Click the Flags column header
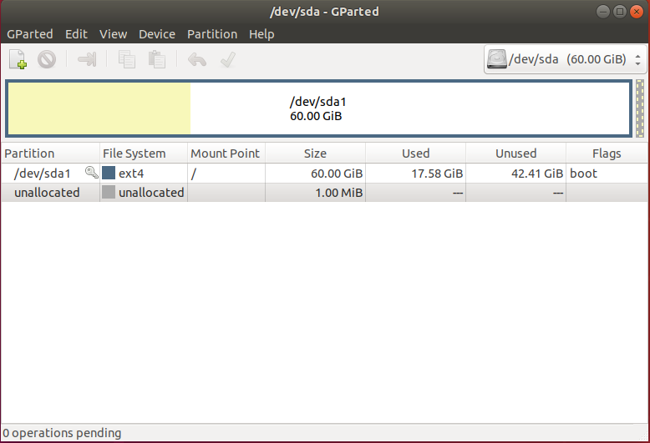Viewport: 650px width, 443px height. 607,154
